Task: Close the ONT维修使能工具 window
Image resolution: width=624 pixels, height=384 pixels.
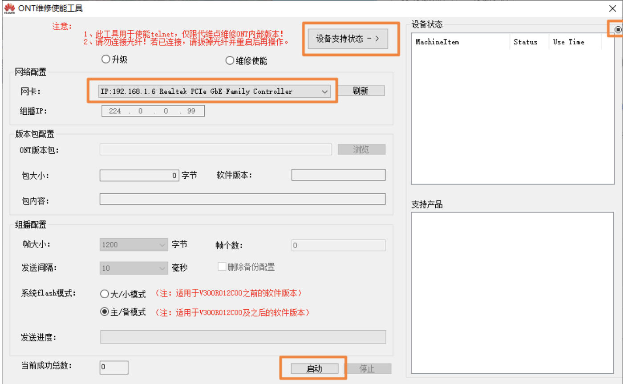Action: pyautogui.click(x=612, y=8)
